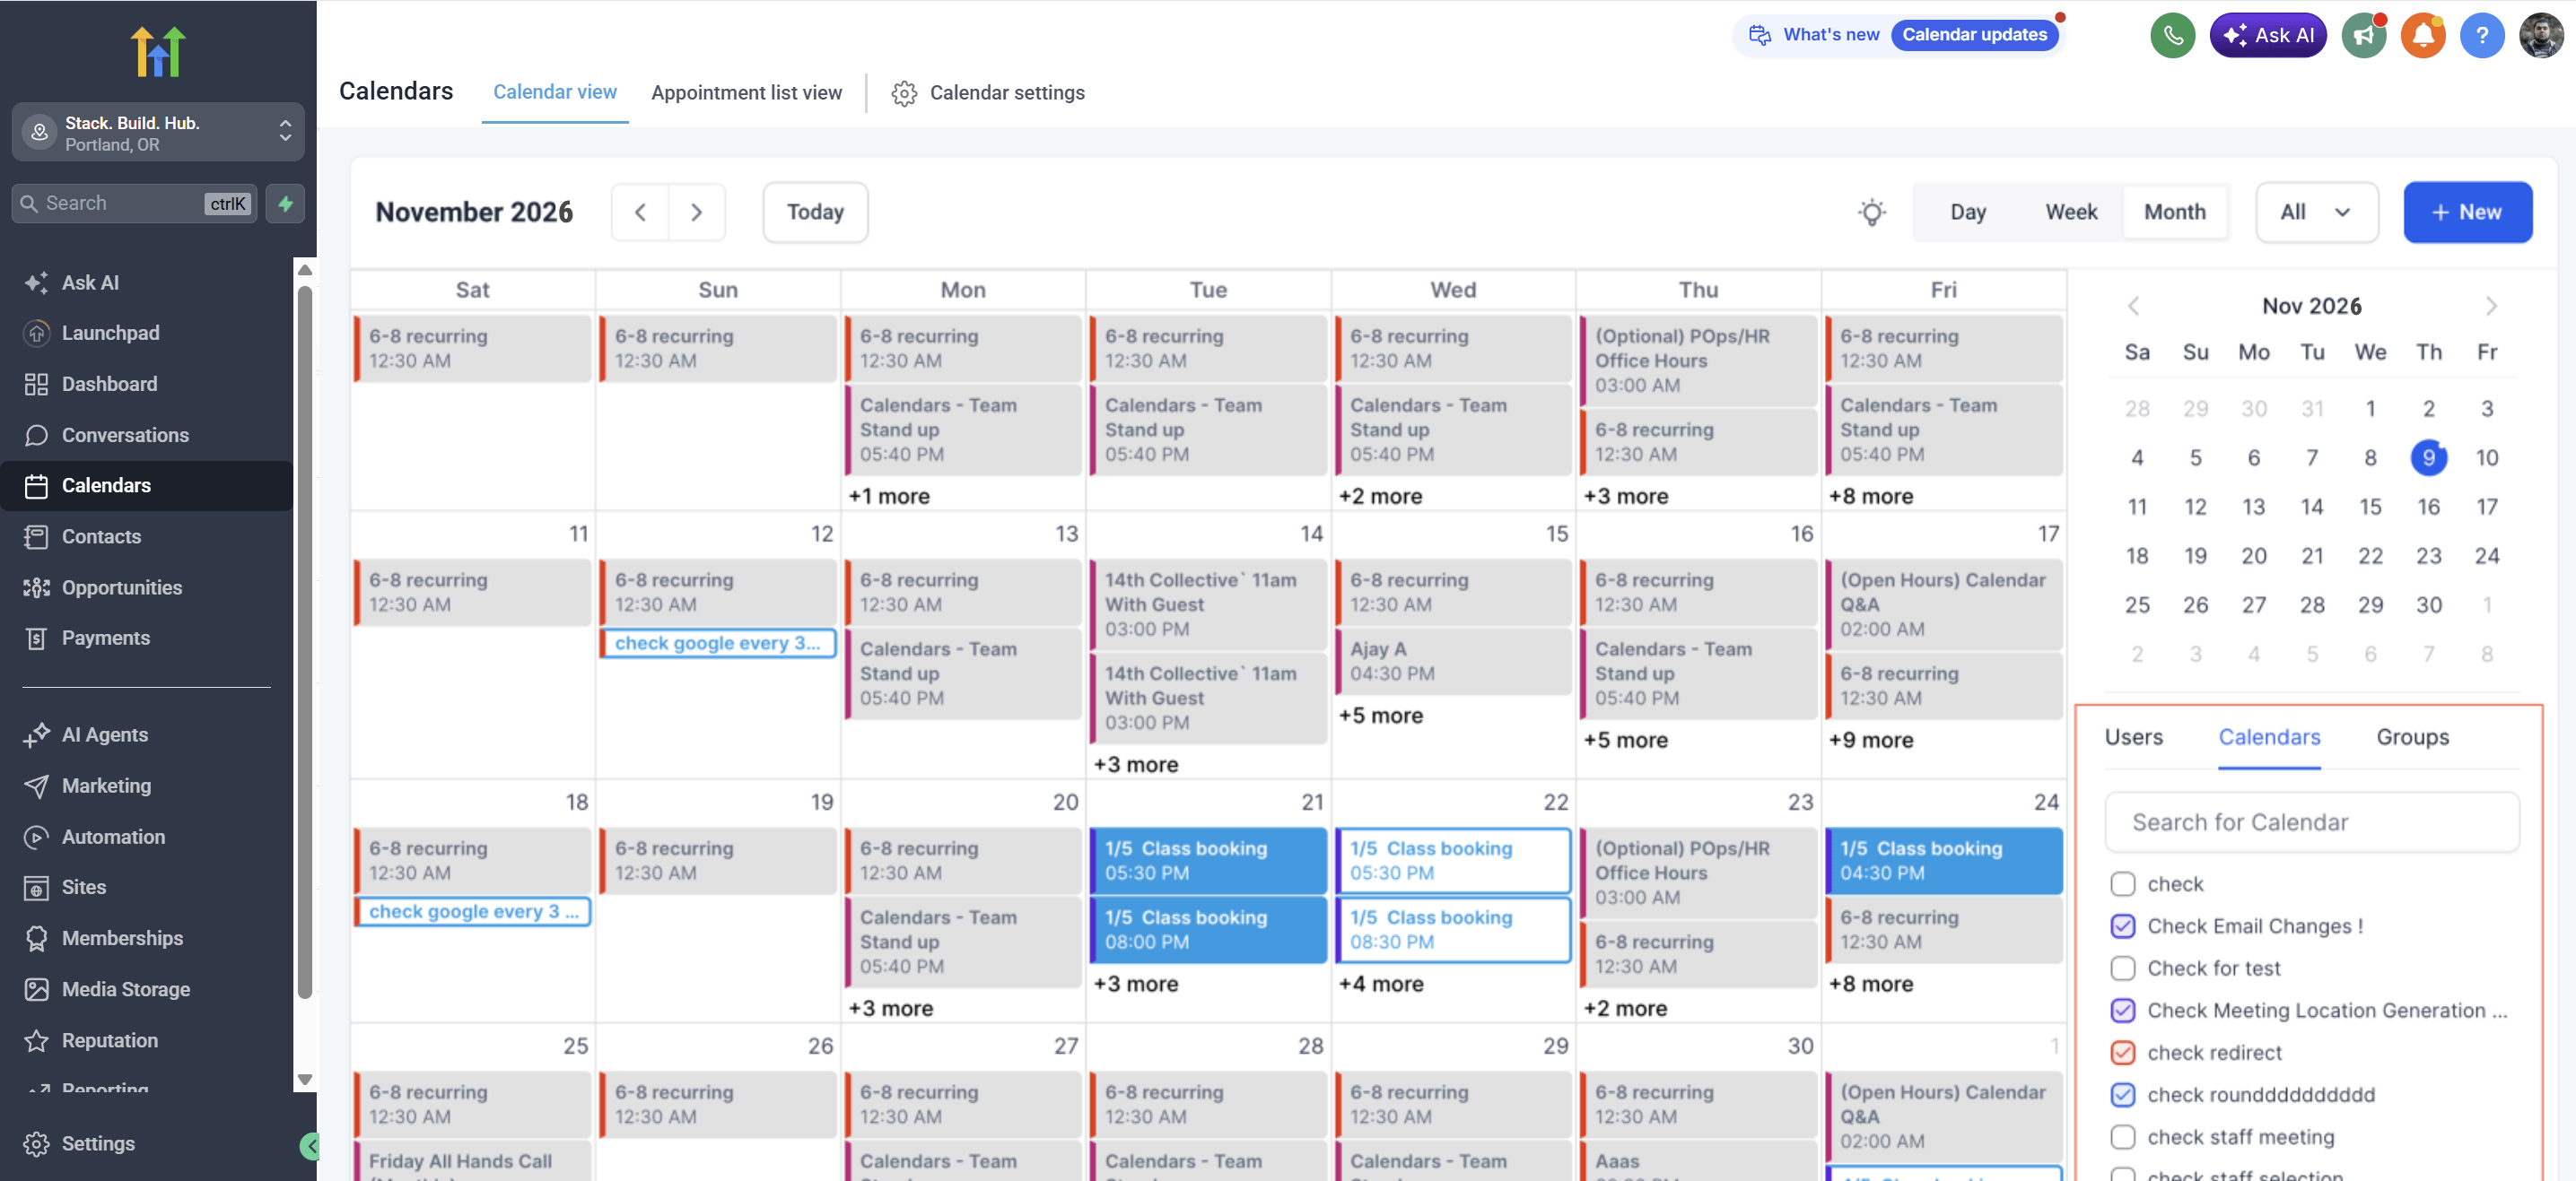
Task: Mini calendar next month arrow
Action: 2490,306
